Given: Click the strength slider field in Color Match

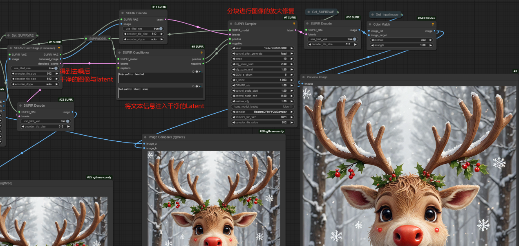Looking at the screenshot, I should [x=403, y=45].
